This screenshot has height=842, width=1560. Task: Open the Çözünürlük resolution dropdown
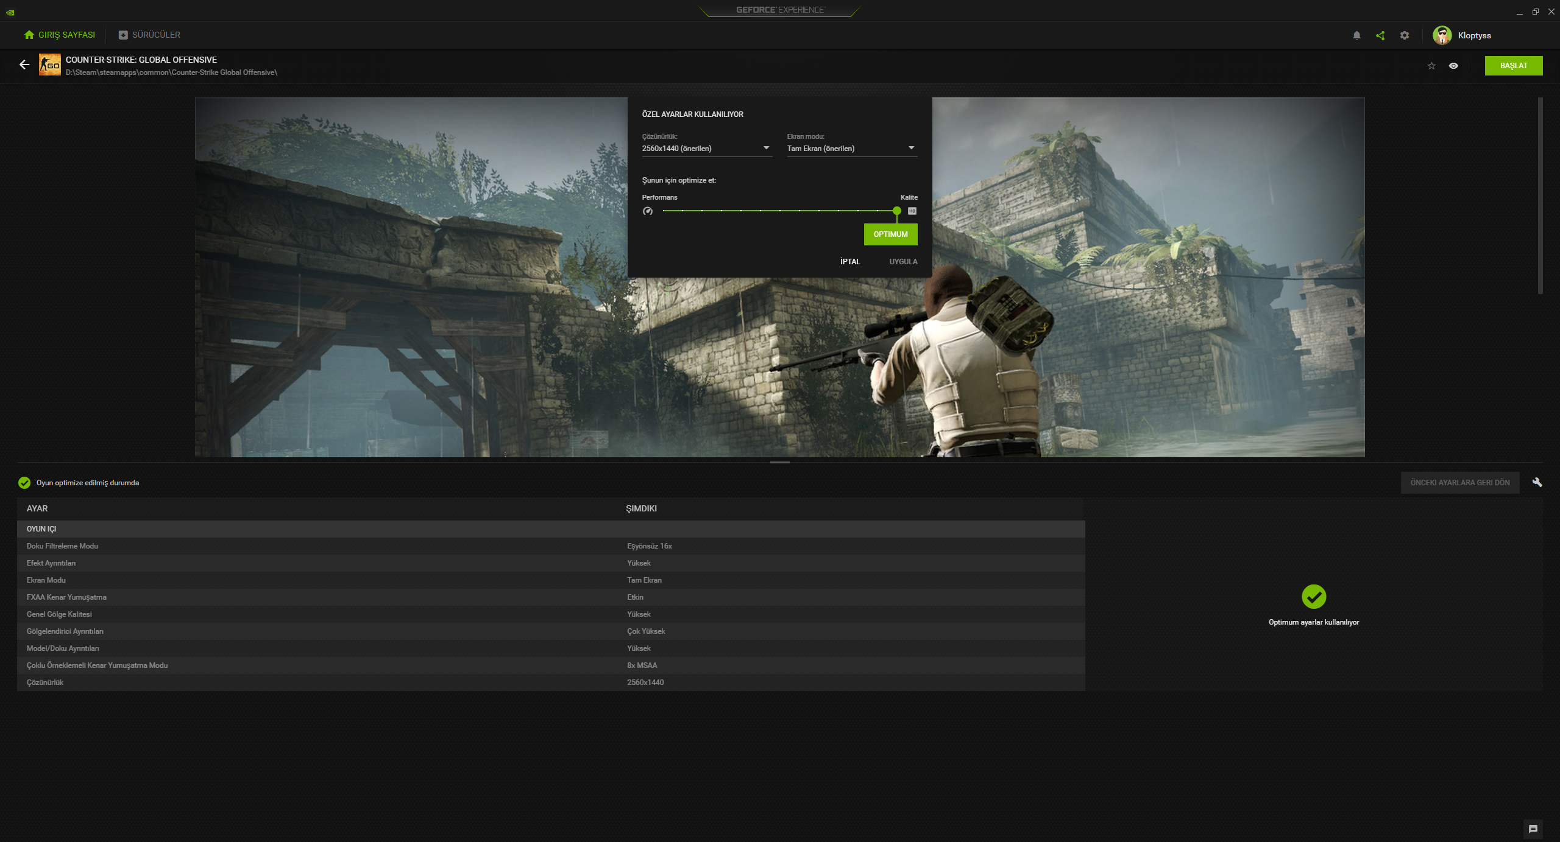coord(706,148)
